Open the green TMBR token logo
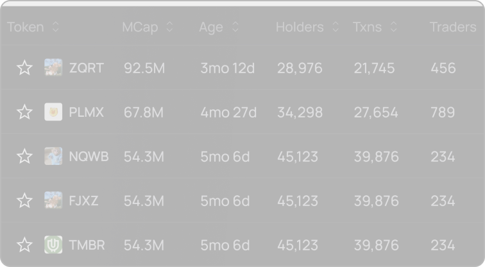This screenshot has width=485, height=267. (53, 245)
